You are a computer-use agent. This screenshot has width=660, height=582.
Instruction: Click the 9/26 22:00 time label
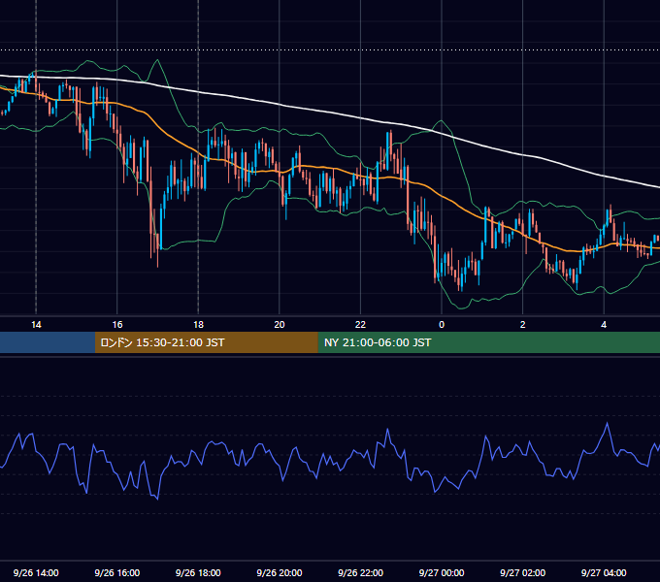[360, 572]
